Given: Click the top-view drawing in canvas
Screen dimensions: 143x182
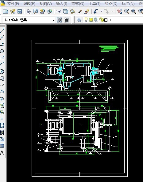Looking at the screenshot, I should 78,131.
